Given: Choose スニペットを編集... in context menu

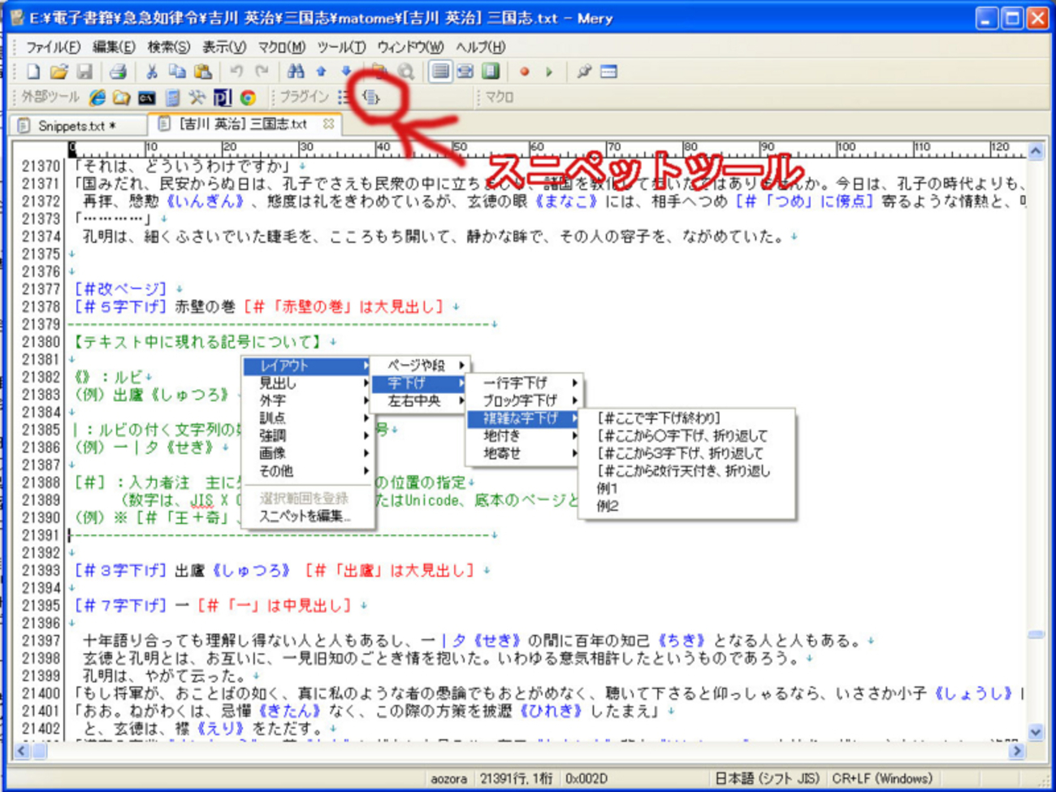Looking at the screenshot, I should pyautogui.click(x=305, y=517).
